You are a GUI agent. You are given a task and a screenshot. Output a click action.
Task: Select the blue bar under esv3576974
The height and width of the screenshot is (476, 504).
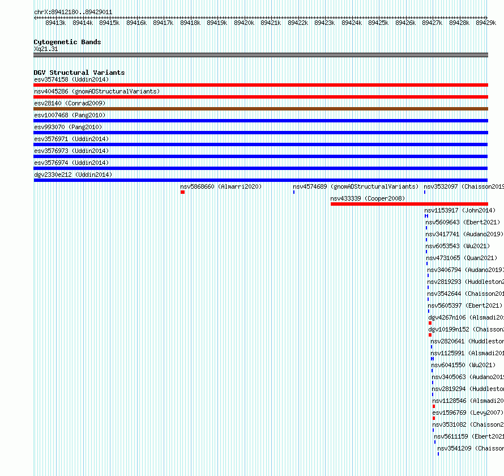[260, 168]
